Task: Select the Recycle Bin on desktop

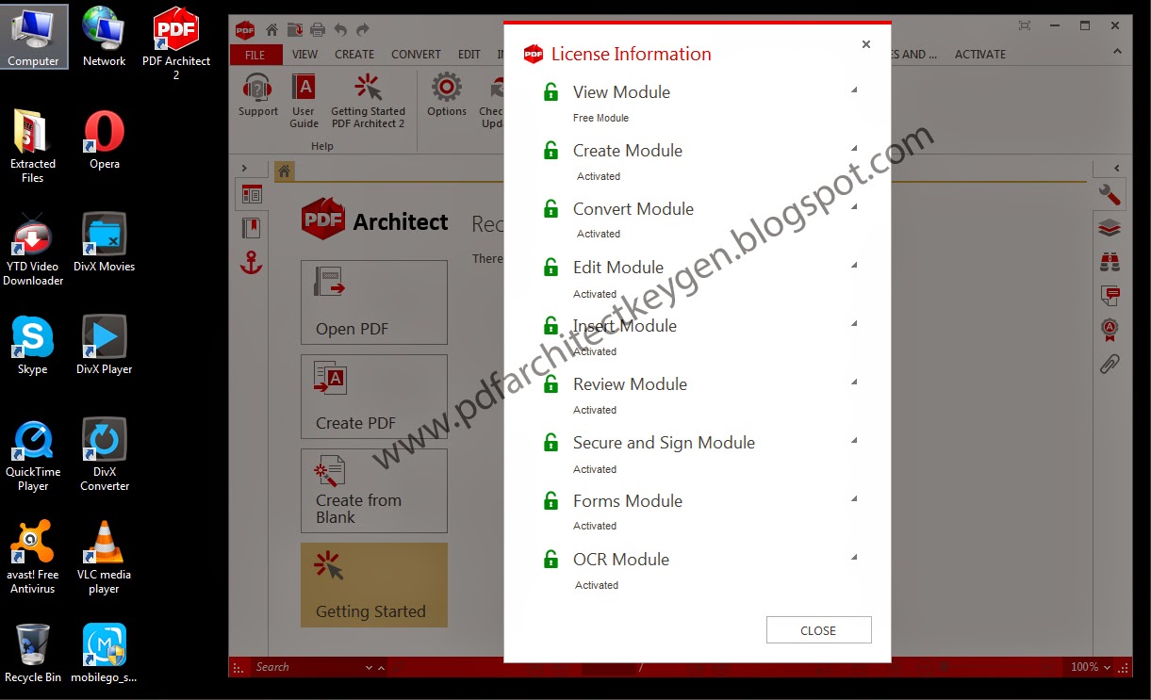Action: point(33,653)
